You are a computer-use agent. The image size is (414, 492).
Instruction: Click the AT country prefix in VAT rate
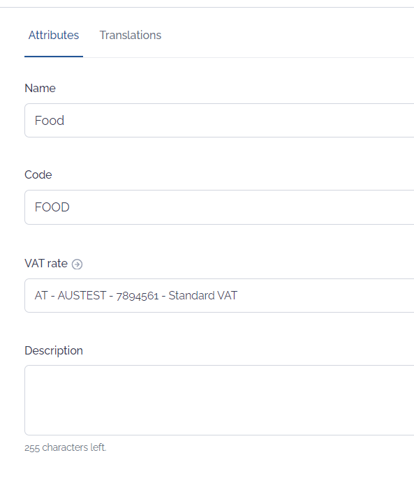(41, 295)
